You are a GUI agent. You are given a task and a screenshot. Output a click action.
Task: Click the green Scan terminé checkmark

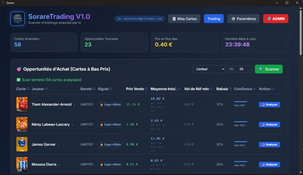click(18, 80)
